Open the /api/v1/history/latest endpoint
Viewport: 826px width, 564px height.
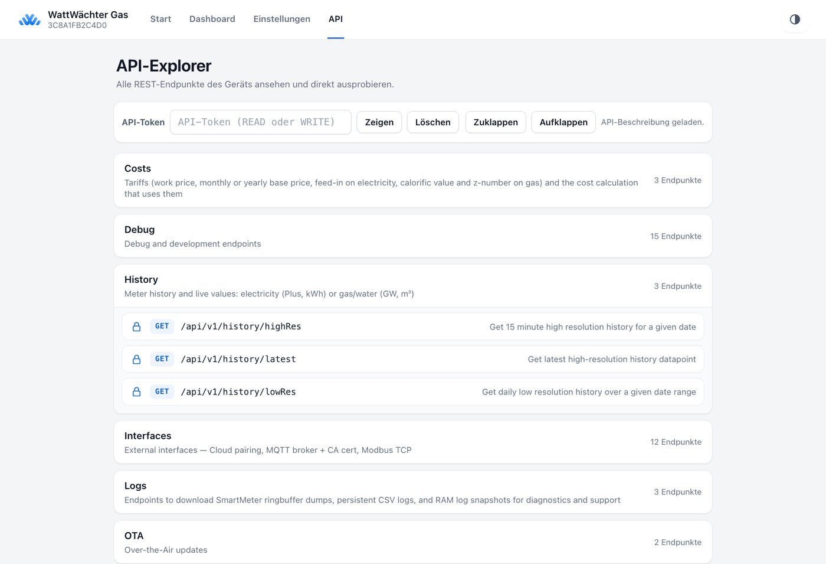click(413, 359)
